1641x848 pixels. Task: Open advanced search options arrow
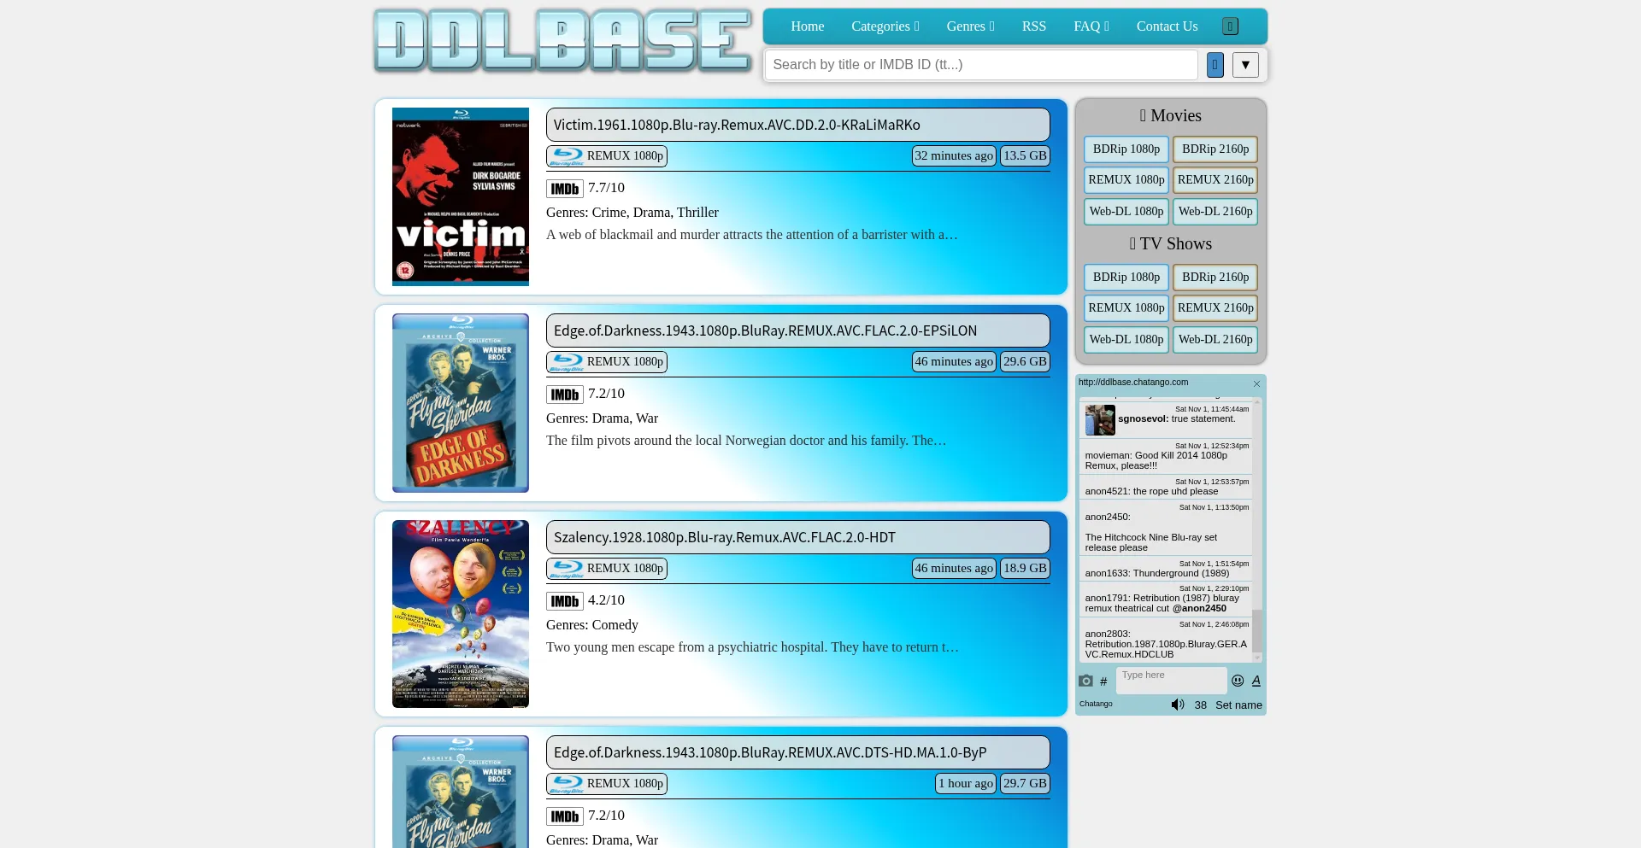[x=1245, y=65]
